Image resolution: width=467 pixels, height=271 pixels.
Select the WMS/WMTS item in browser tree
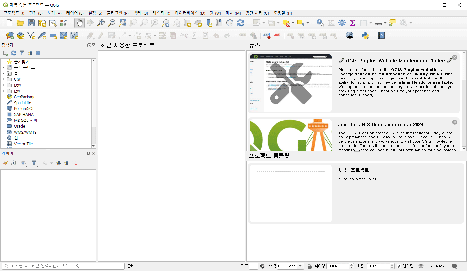[x=25, y=132]
